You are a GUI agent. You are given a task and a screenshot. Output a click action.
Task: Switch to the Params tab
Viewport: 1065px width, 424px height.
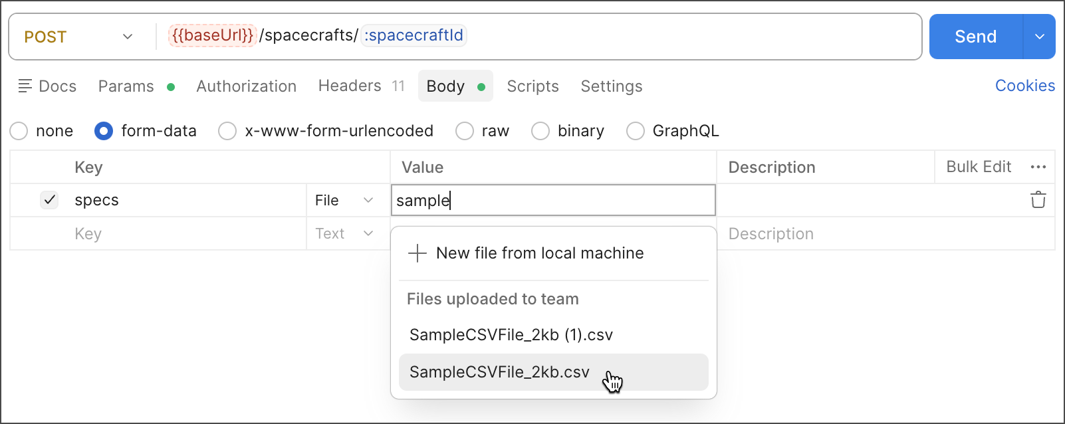click(126, 86)
